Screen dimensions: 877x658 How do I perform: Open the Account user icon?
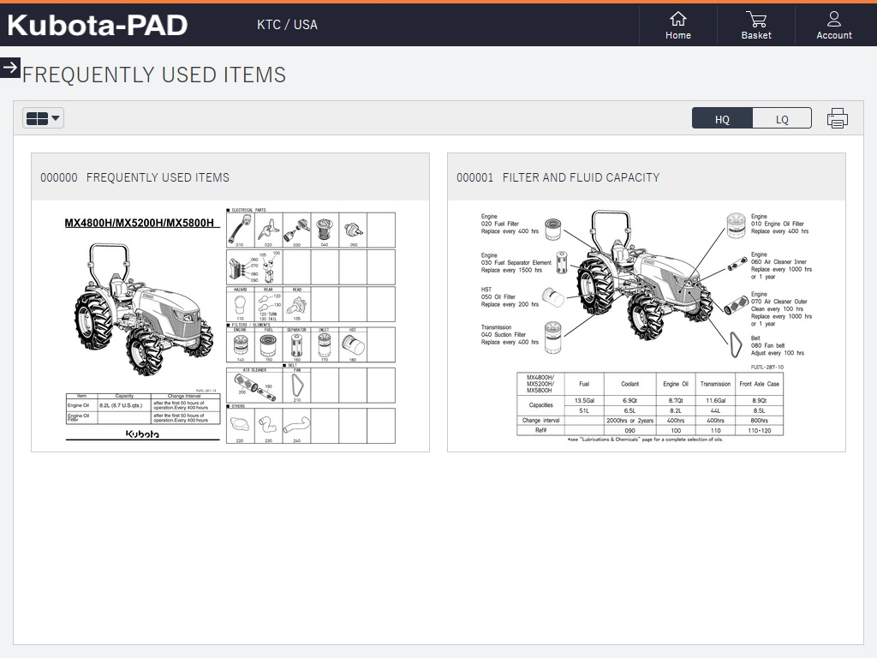833,25
